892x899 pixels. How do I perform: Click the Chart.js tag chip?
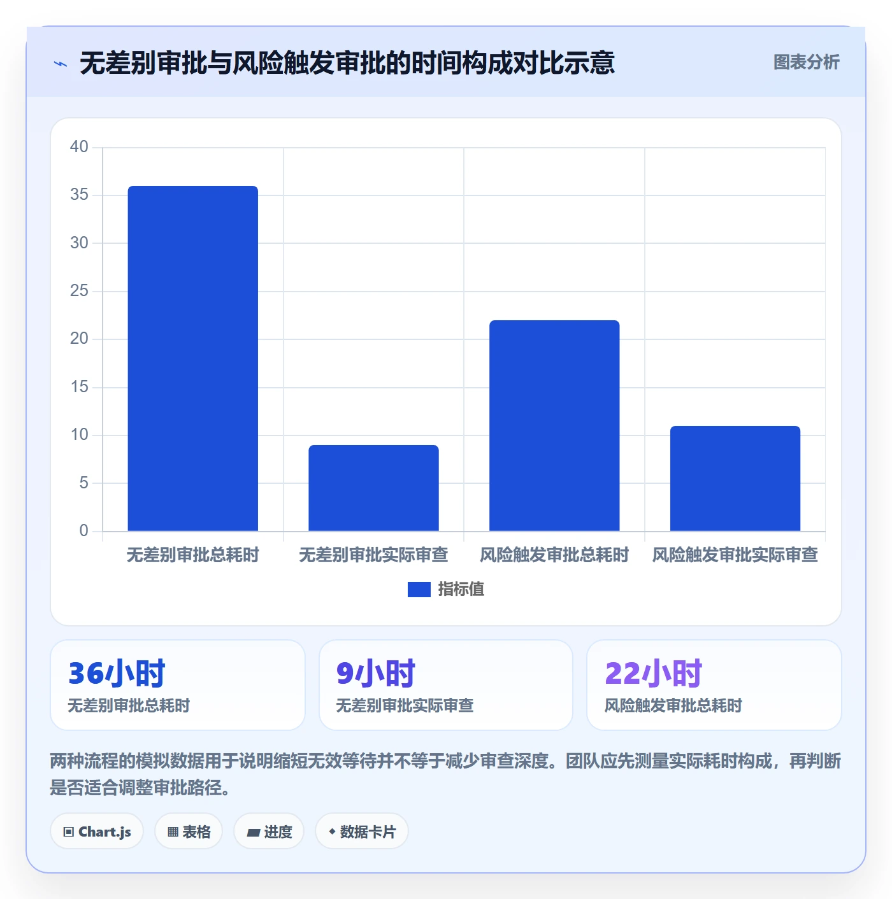(97, 832)
